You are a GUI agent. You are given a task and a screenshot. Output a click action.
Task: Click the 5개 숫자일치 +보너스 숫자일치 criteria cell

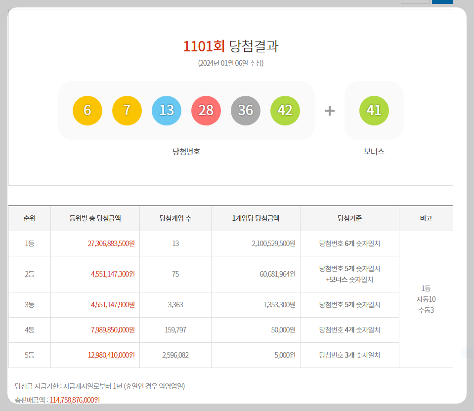(349, 274)
